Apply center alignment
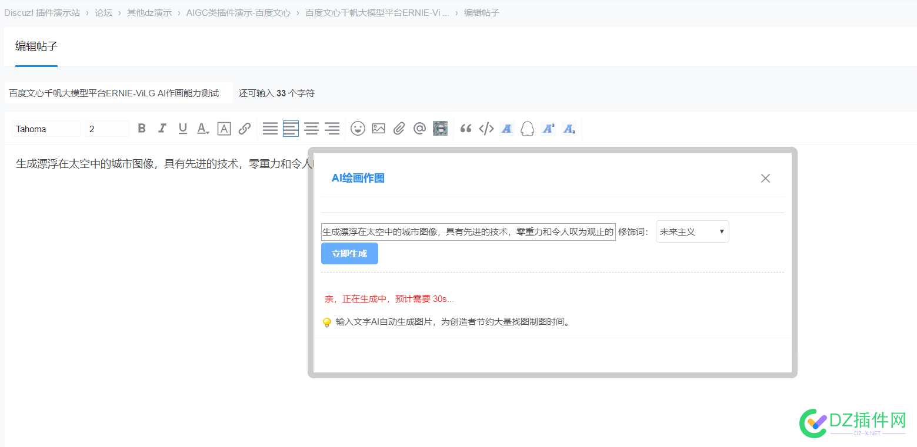Image resolution: width=917 pixels, height=447 pixels. point(311,129)
